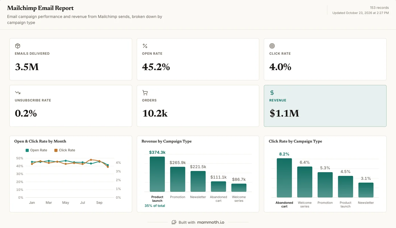The height and width of the screenshot is (228, 396).
Task: Select the Abandoned cart click rate bar
Action: point(284,178)
